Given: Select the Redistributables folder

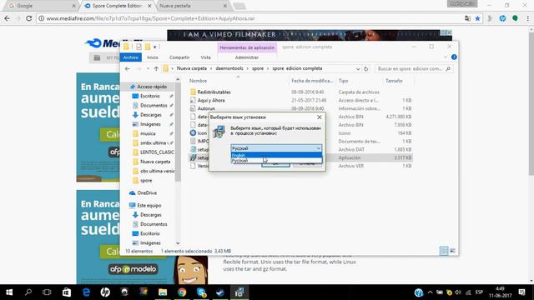Looking at the screenshot, I should click(x=214, y=92).
